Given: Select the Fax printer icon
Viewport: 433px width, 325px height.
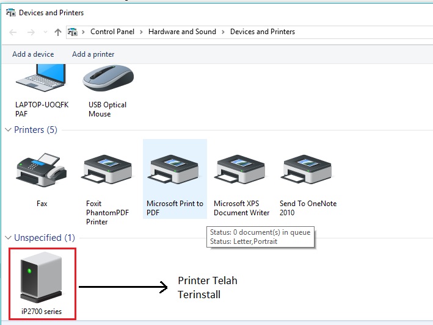Looking at the screenshot, I should [x=42, y=170].
